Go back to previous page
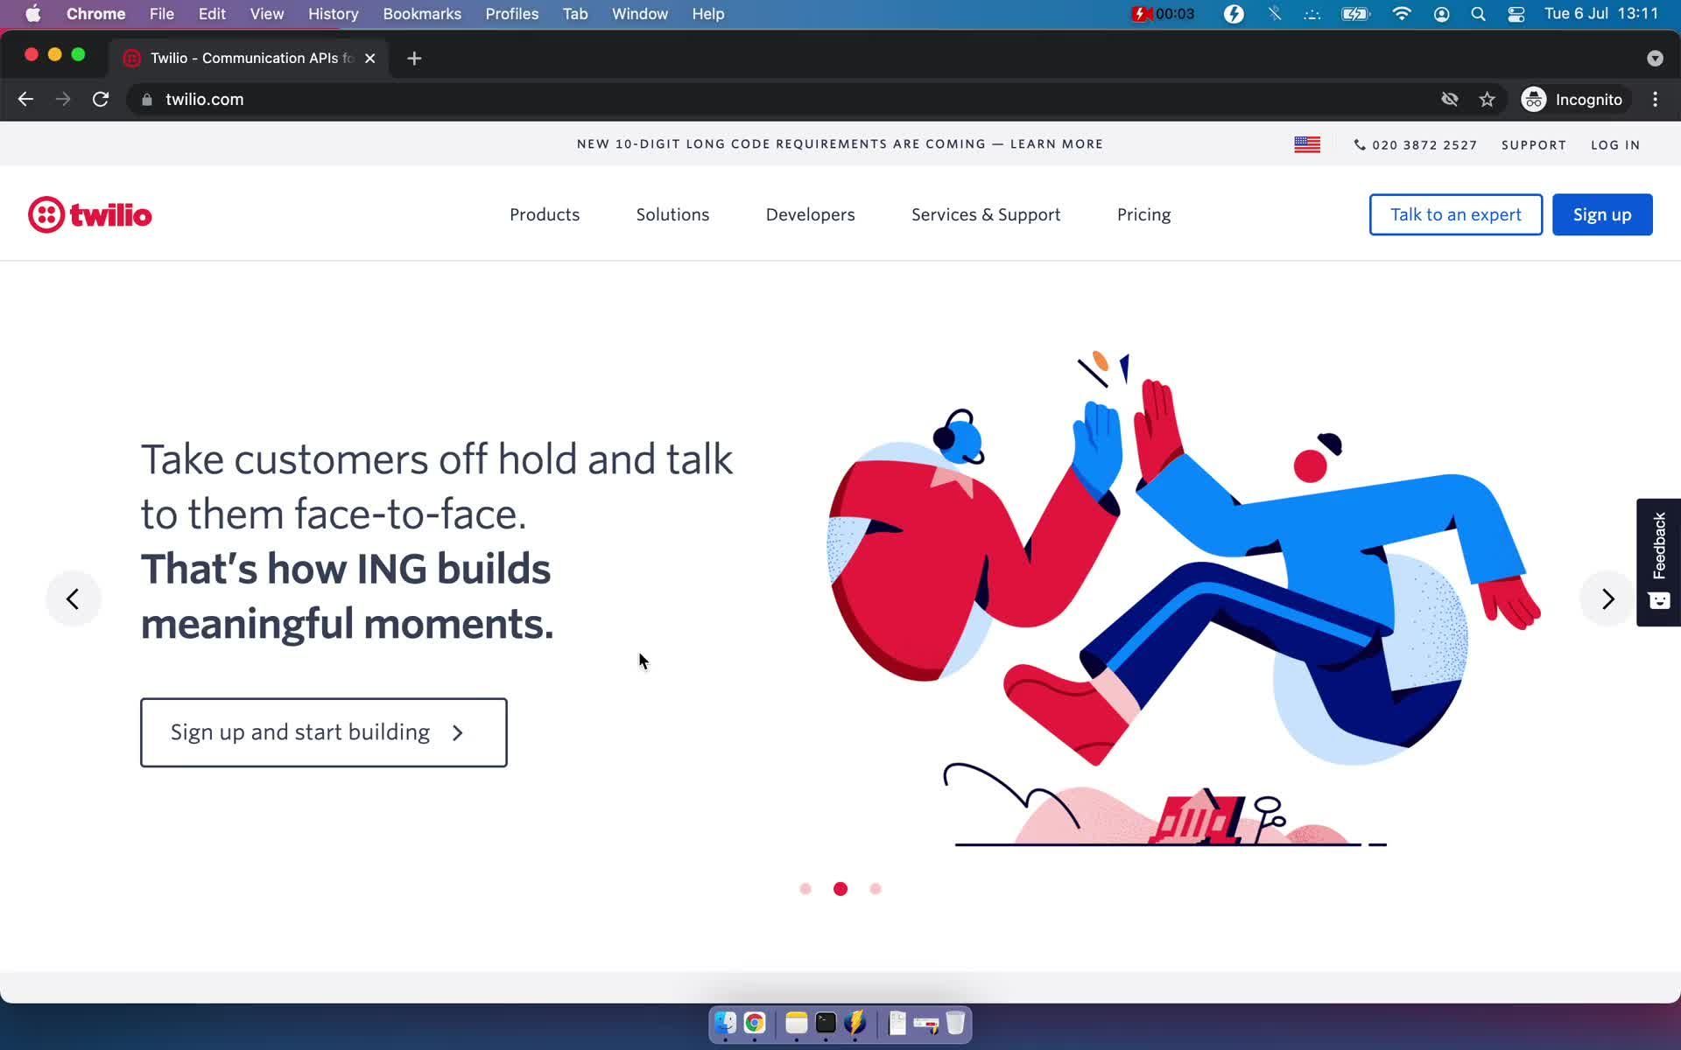The width and height of the screenshot is (1681, 1050). (x=25, y=100)
